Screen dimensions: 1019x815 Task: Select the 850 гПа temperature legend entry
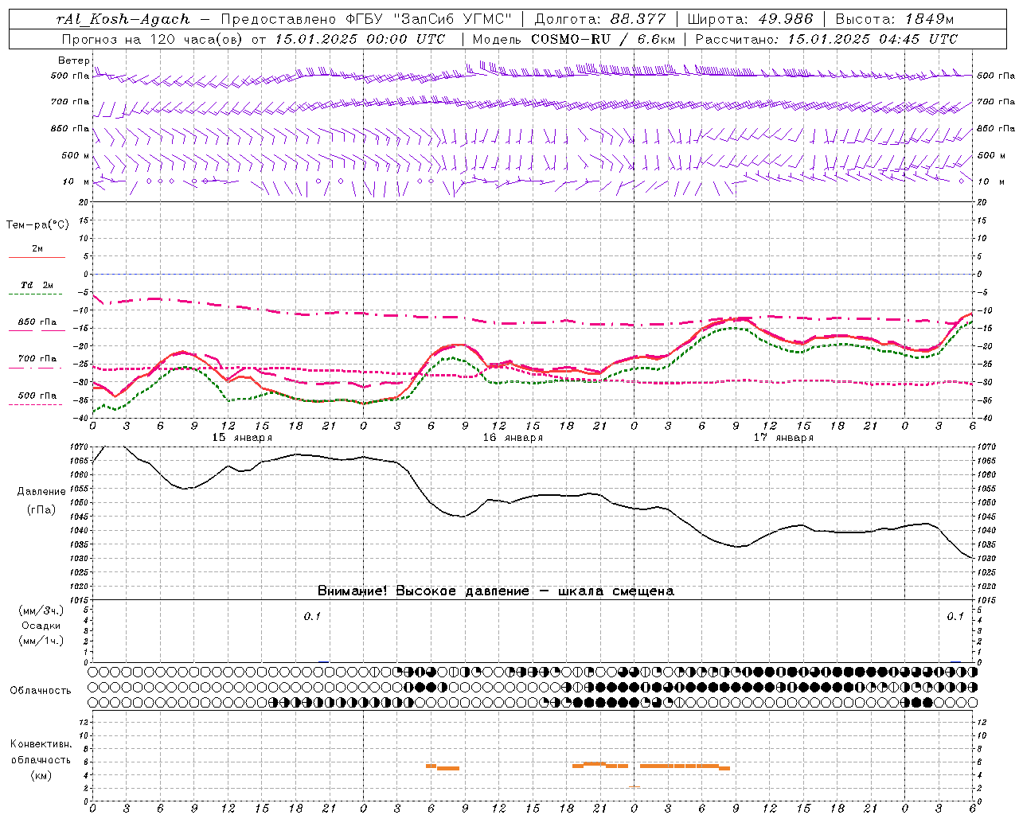pos(37,322)
